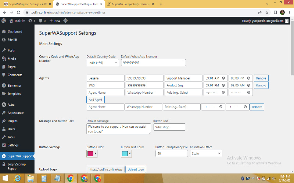Expand the Default Country Code dropdown

(x=103, y=63)
